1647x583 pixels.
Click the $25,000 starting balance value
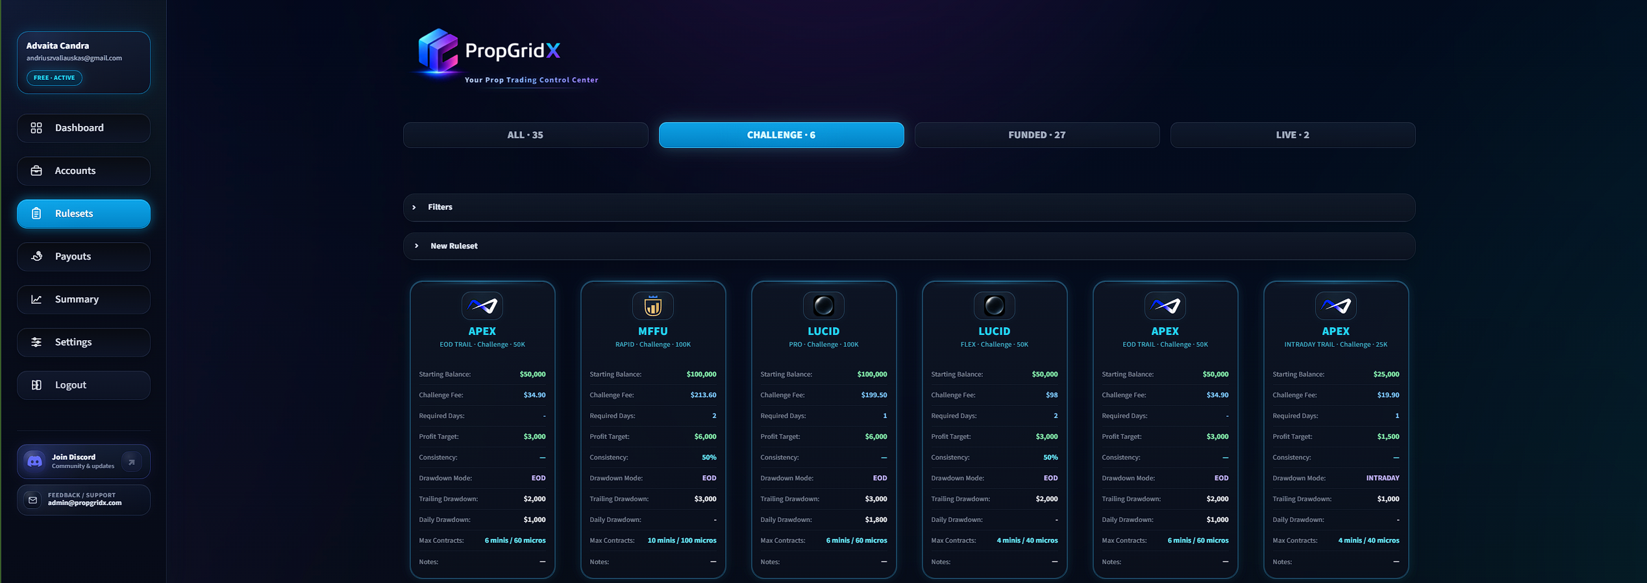pos(1386,374)
